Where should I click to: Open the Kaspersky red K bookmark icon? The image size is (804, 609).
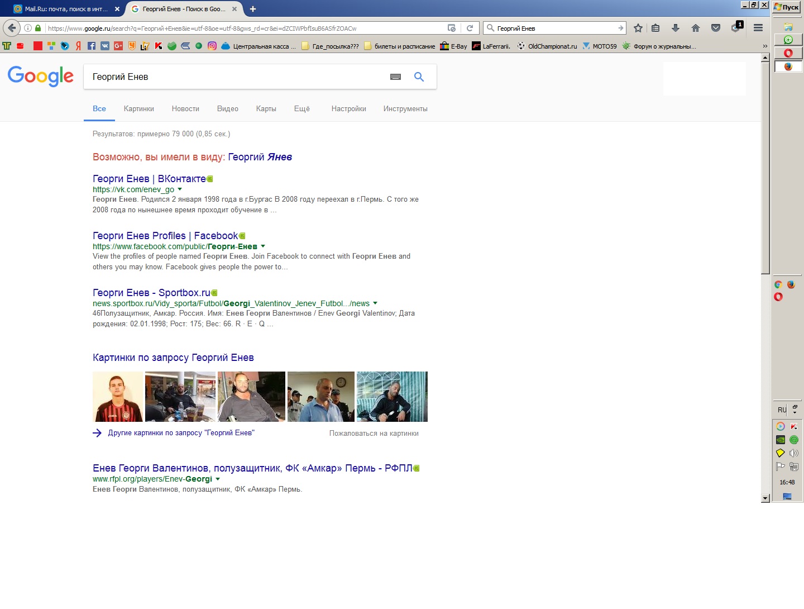tap(159, 46)
